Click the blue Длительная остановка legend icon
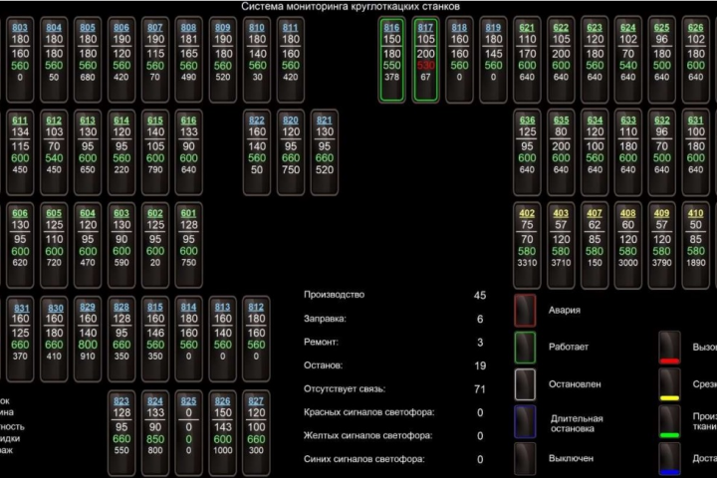This screenshot has height=478, width=717. (x=525, y=421)
